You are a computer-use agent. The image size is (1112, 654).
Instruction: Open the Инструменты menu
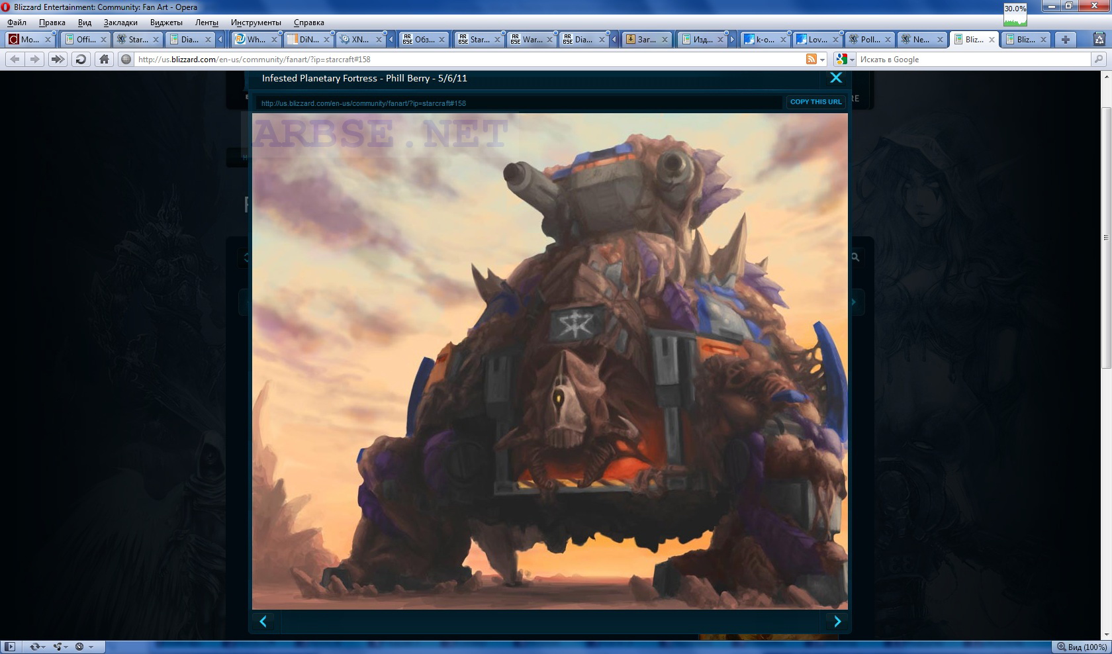(x=255, y=22)
